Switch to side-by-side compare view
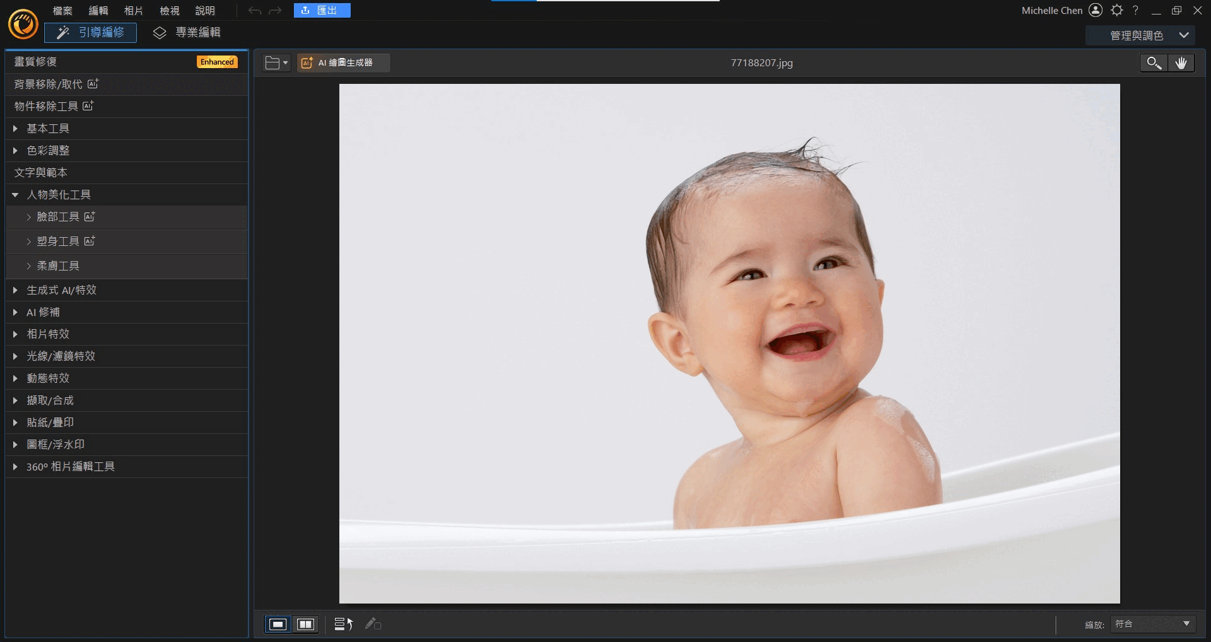Image resolution: width=1211 pixels, height=642 pixels. [x=306, y=624]
